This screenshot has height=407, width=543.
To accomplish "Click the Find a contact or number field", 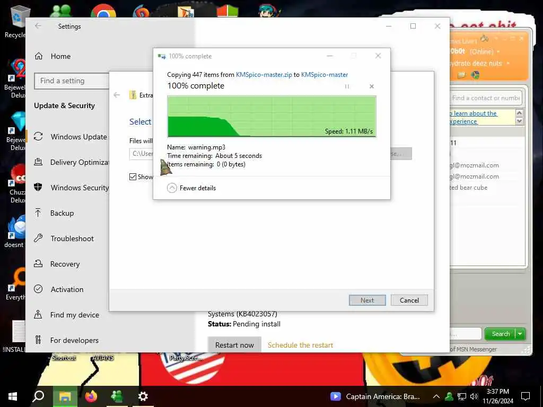I will click(486, 98).
